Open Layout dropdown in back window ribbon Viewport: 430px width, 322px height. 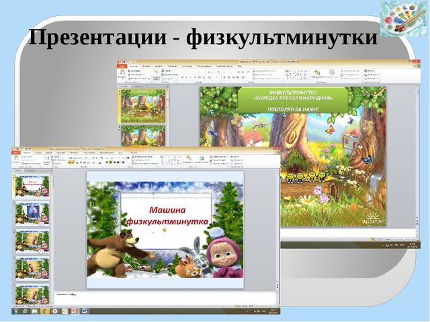(167, 70)
